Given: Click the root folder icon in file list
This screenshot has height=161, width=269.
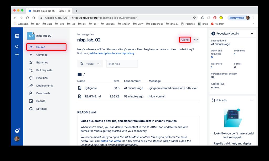Looking at the screenshot, I should 80,74.
